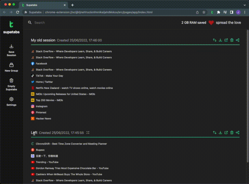The height and width of the screenshot is (184, 249).
Task: Open the Chrome three-dot menu
Action: [x=245, y=12]
